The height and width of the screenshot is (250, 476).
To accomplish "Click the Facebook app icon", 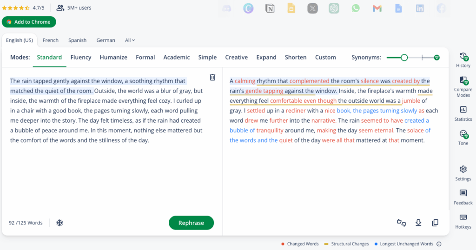I will coord(441,8).
